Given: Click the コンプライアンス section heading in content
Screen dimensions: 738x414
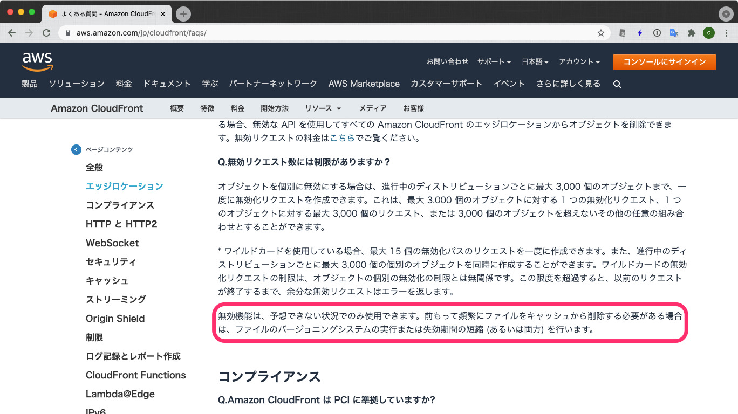Looking at the screenshot, I should (x=269, y=376).
